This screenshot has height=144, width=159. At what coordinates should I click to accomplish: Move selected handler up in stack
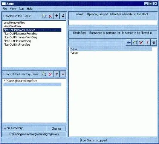coord(56,16)
